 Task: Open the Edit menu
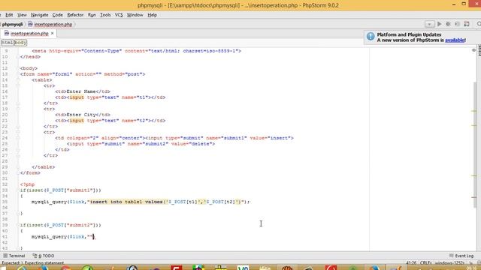point(9,15)
